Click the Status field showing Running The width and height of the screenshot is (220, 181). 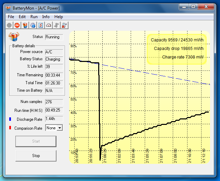coord(54,37)
